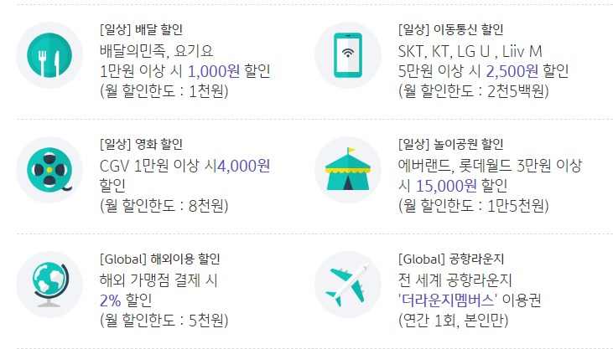
Task: Click the airplane airport lounge icon
Action: (x=348, y=285)
